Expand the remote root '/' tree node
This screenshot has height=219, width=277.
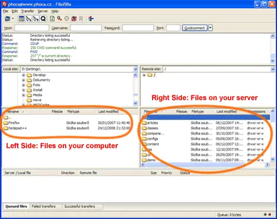point(144,75)
